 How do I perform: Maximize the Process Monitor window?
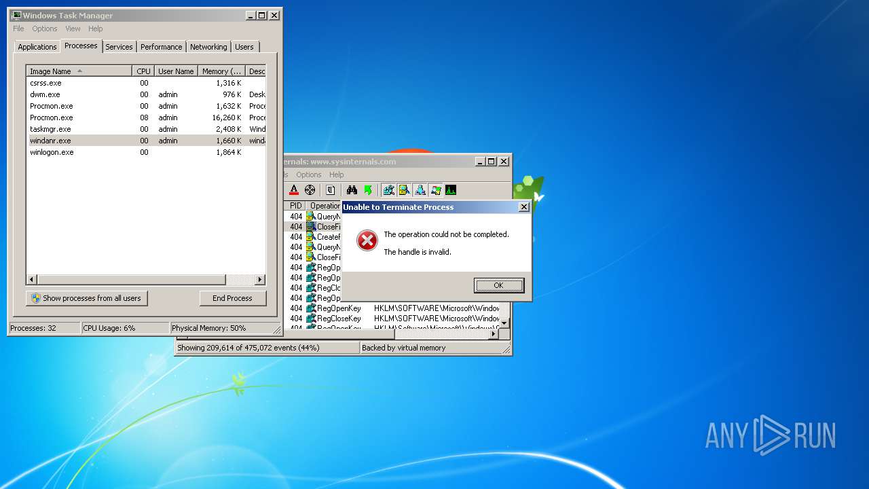coord(492,162)
